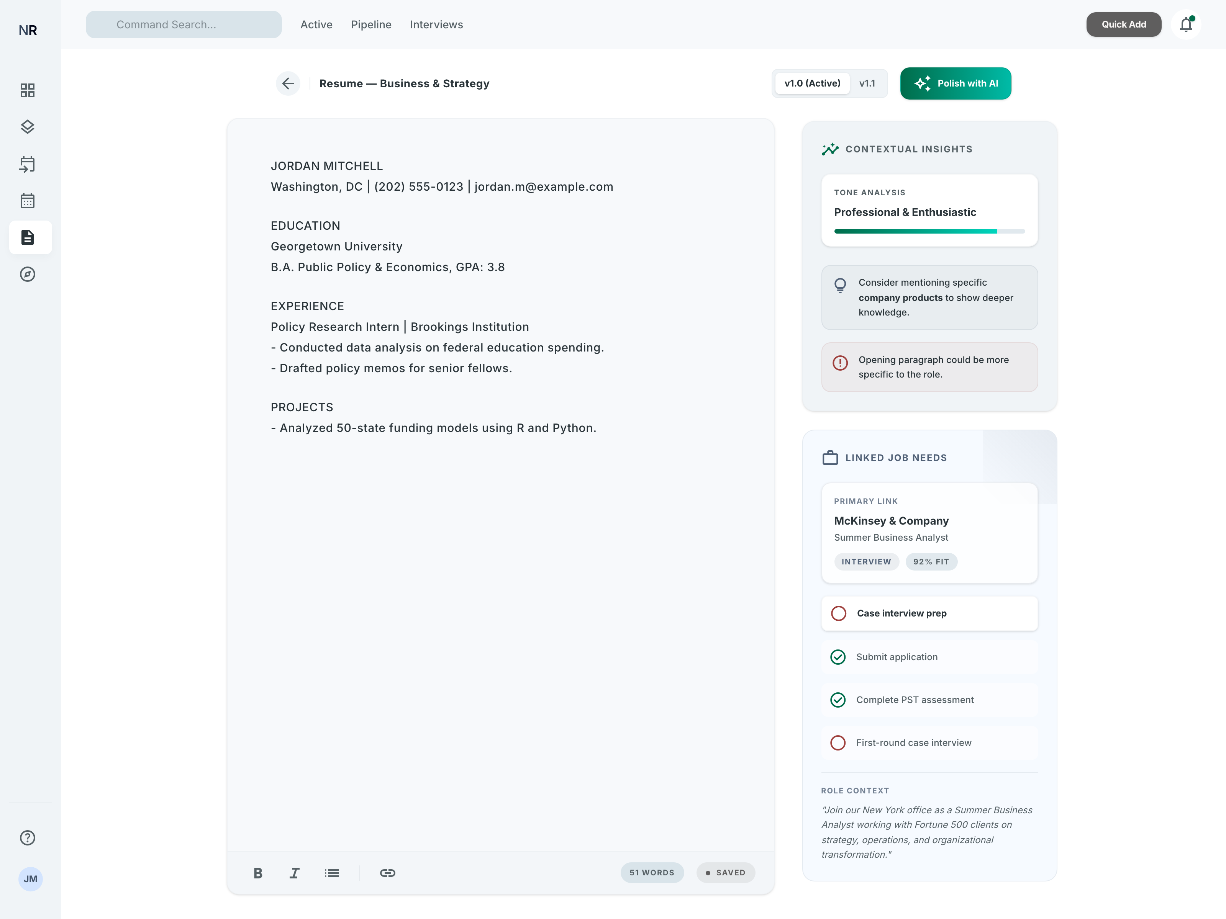Click the notification bell icon

pyautogui.click(x=1185, y=25)
